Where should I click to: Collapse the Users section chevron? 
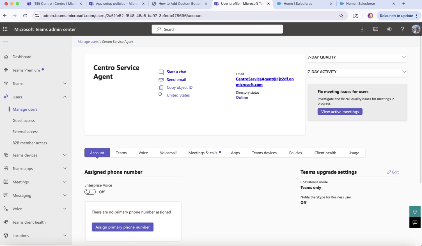click(65, 97)
